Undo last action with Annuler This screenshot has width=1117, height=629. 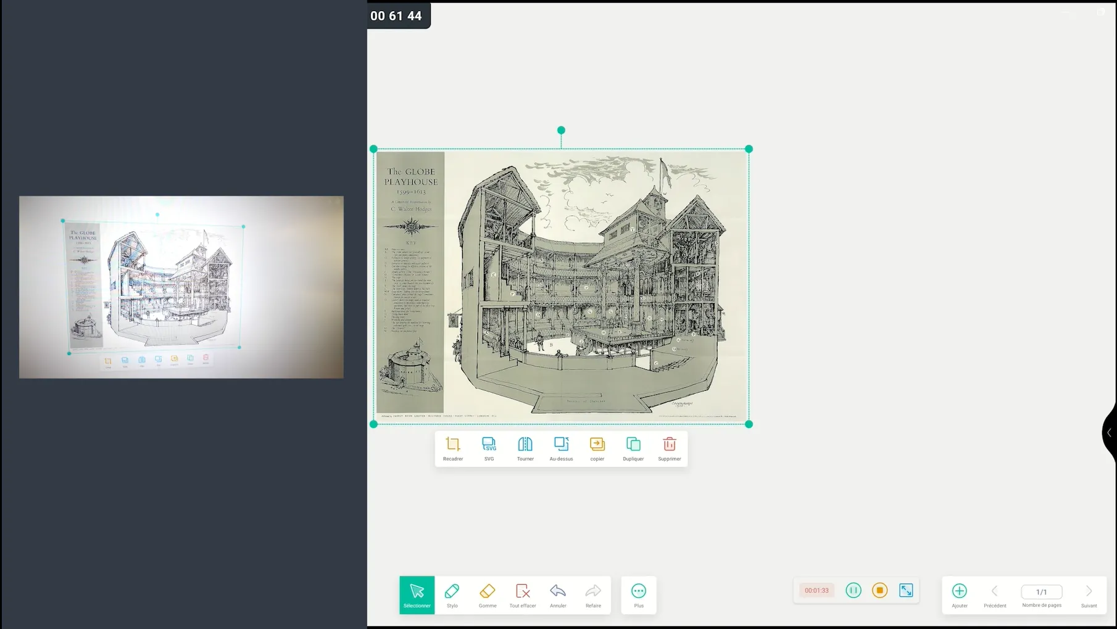[558, 594]
